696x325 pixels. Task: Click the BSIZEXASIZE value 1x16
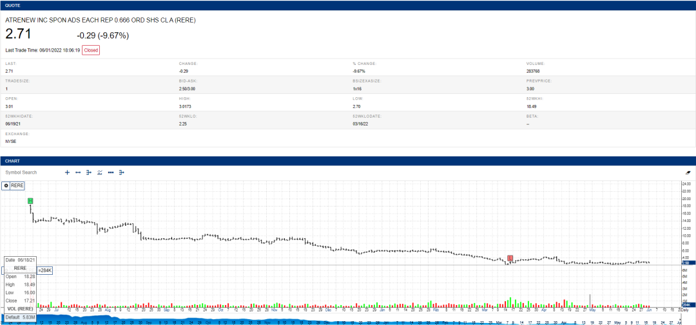coord(357,89)
